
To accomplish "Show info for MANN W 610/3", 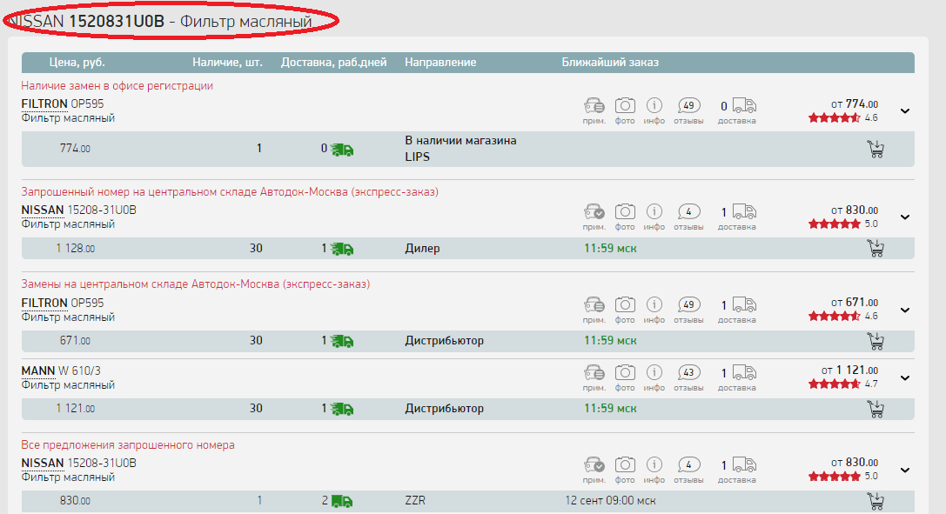I will [654, 373].
